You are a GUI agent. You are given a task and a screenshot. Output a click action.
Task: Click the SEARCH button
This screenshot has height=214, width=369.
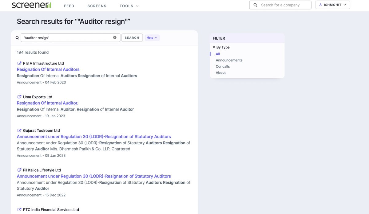132,38
